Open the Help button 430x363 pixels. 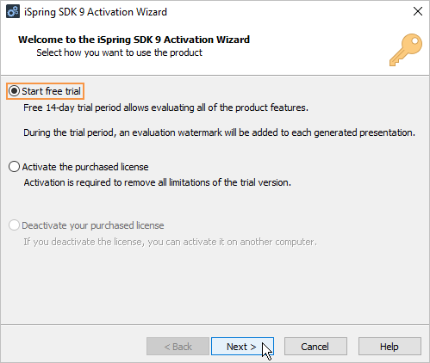(x=389, y=347)
